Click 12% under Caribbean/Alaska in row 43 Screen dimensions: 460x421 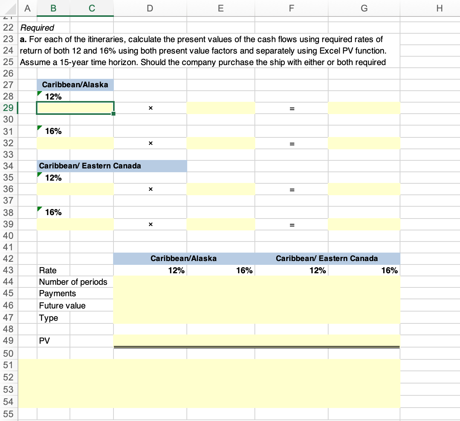click(x=177, y=271)
